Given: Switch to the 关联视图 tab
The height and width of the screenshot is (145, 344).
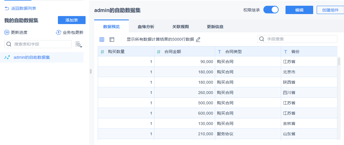Looking at the screenshot, I should click(180, 27).
